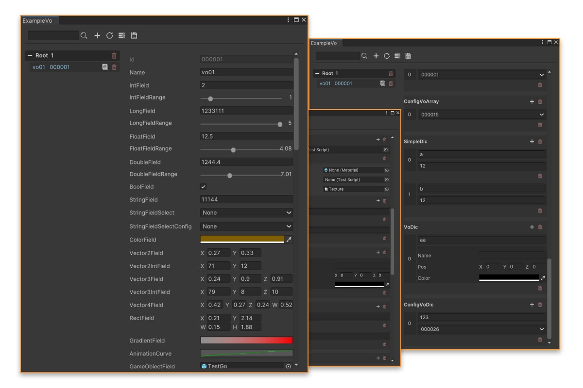Viewport: 583px width, 388px height.
Task: Open picker beside None (Material) field
Action: (x=387, y=170)
